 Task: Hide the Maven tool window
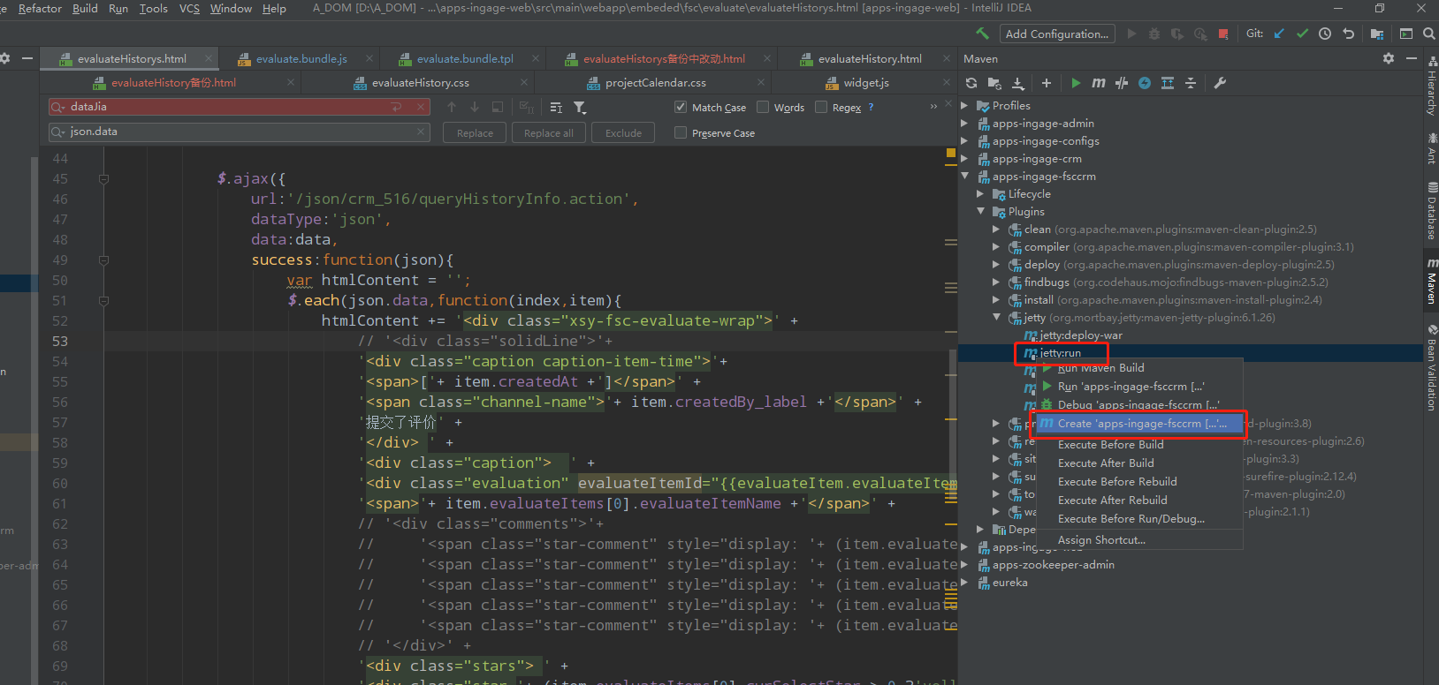(1411, 58)
